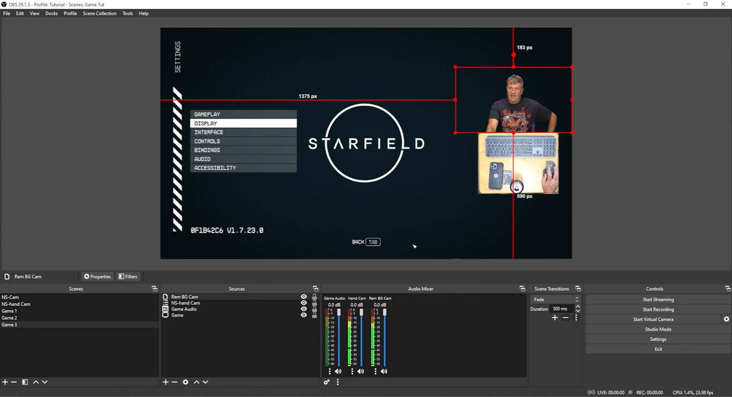
Task: Enable Studio Mode
Action: point(658,329)
